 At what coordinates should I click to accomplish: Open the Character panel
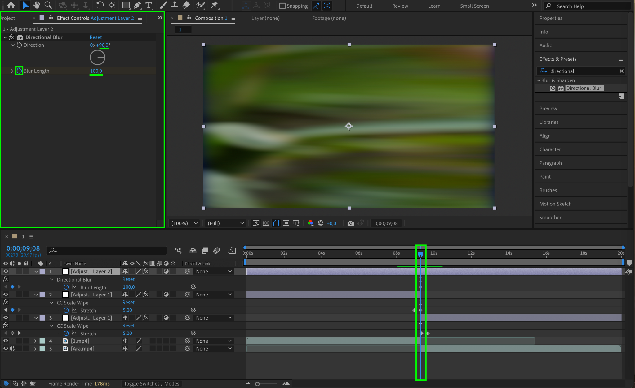550,149
